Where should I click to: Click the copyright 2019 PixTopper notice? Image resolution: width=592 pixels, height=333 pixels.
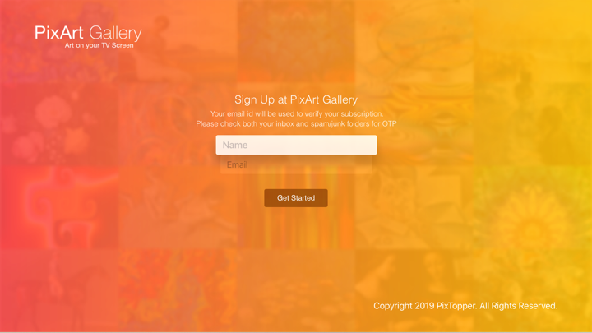[465, 306]
